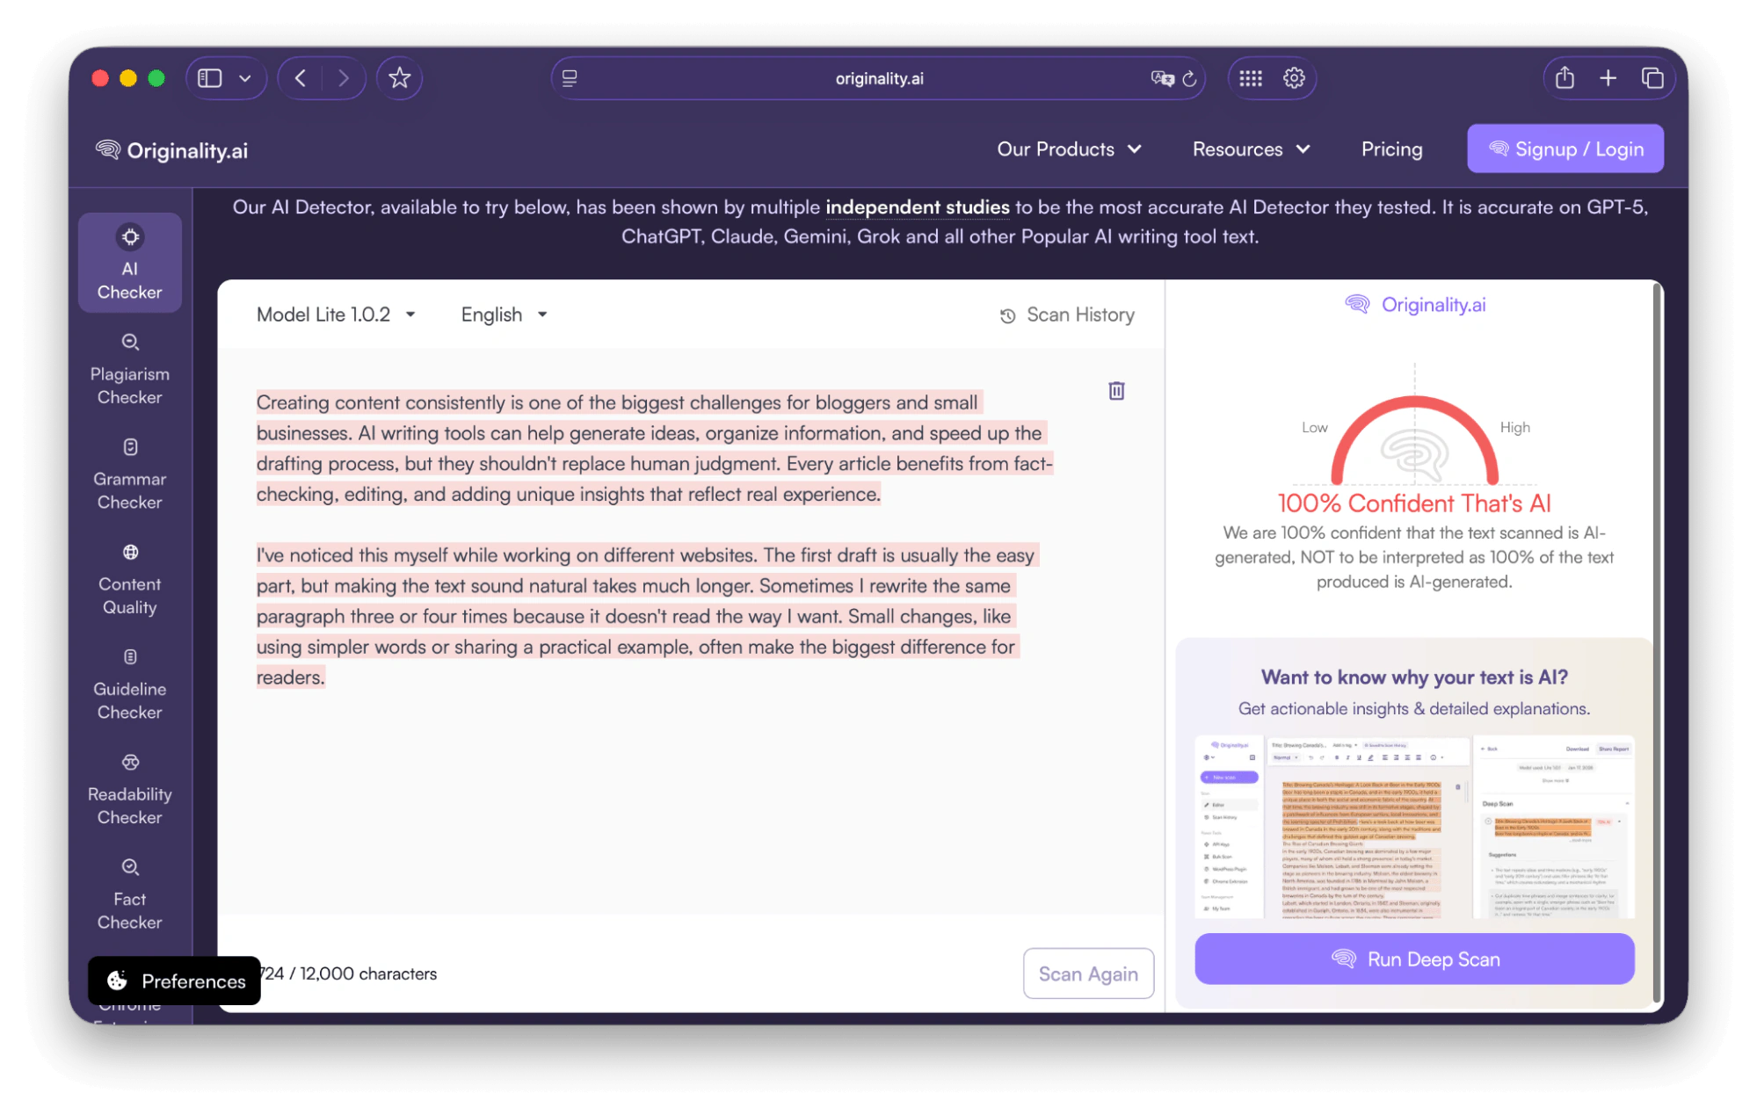Open cookie Preferences button
Screen dimensions: 1757x1115
(x=175, y=981)
